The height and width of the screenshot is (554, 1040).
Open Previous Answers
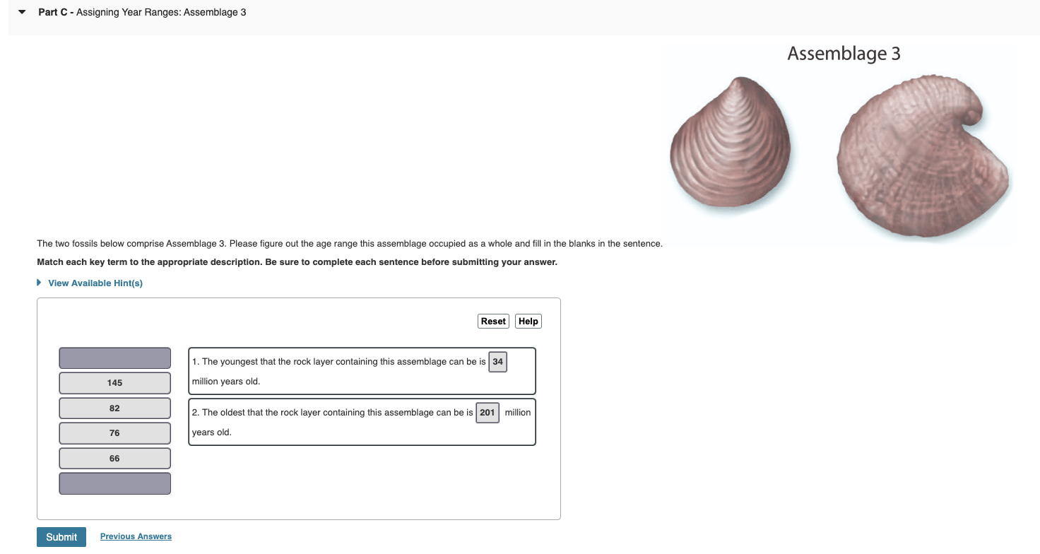point(135,536)
